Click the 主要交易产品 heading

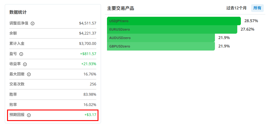point(121,8)
